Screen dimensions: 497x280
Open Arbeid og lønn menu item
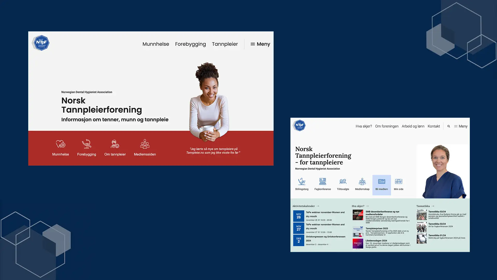point(413,126)
